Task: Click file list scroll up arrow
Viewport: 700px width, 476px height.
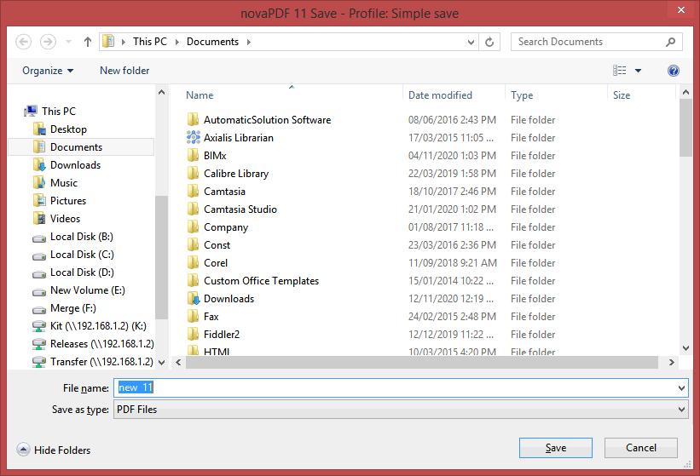Action: tap(686, 92)
